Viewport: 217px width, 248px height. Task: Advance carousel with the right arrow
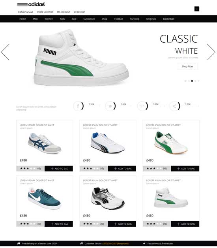coord(211,52)
